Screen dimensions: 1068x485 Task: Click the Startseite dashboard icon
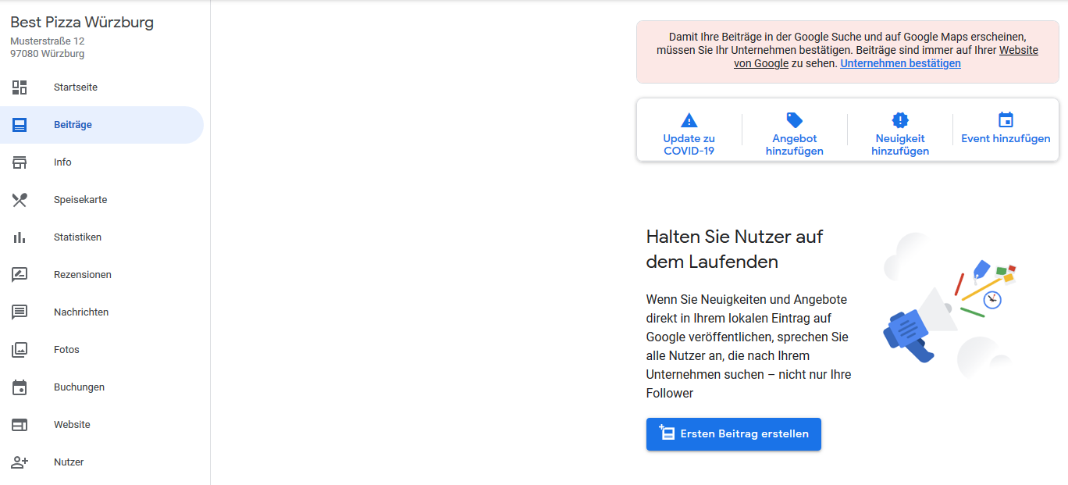point(20,87)
